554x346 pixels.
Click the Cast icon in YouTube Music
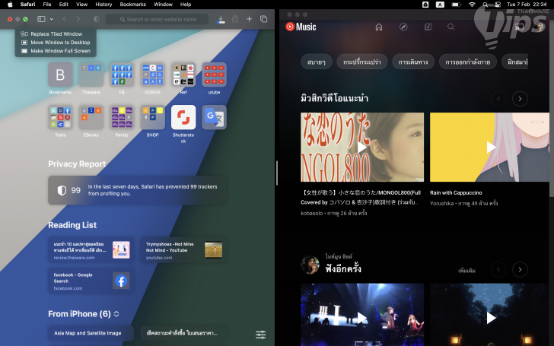(x=519, y=27)
